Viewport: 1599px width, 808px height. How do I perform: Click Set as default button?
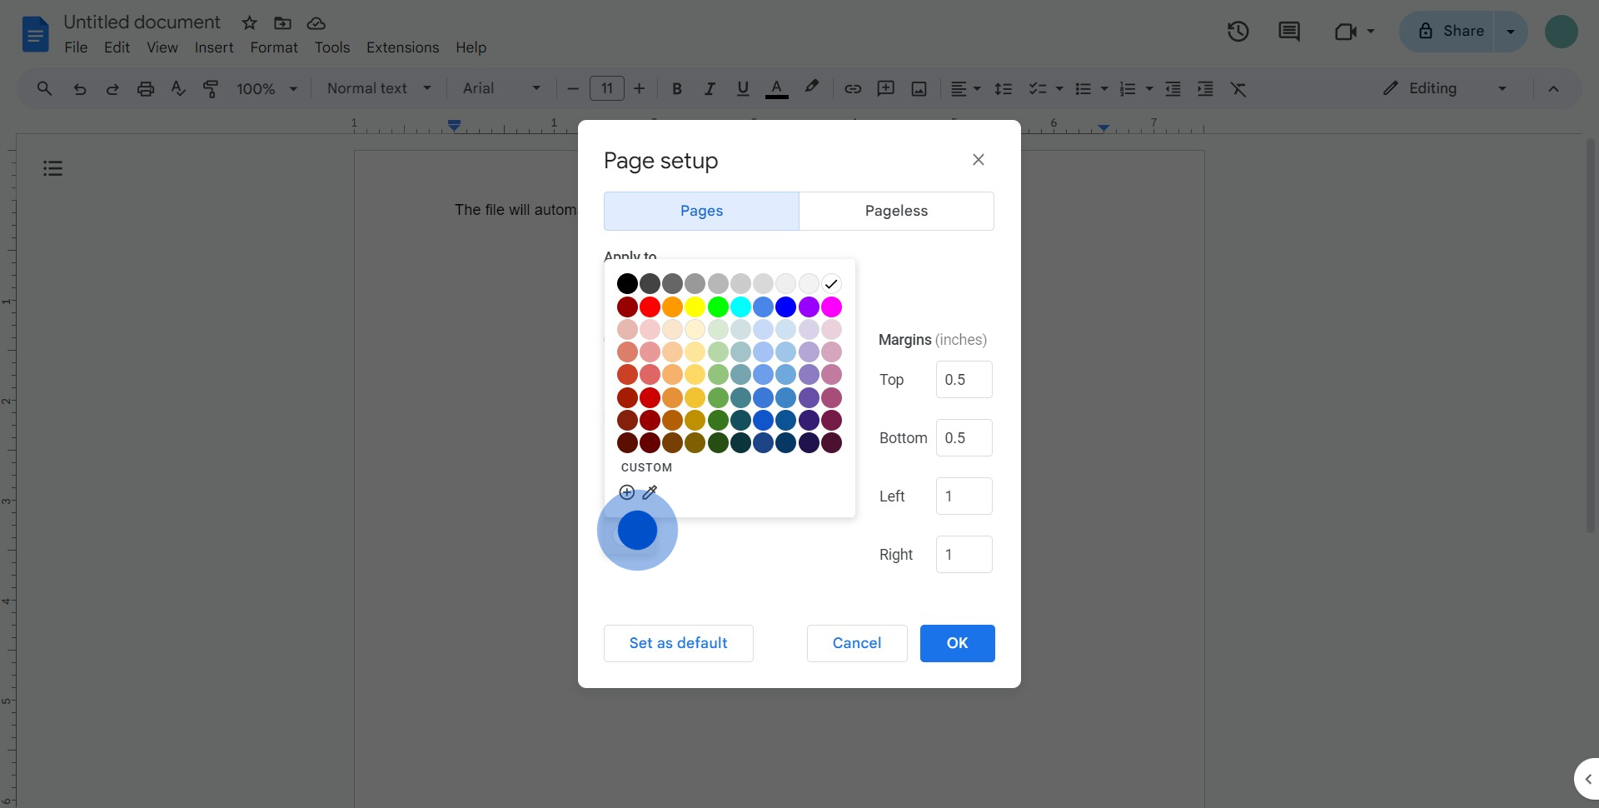(x=679, y=643)
